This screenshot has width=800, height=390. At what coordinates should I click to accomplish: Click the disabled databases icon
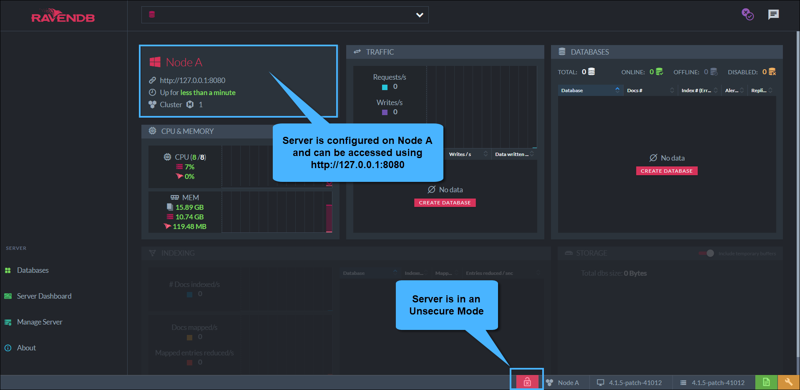click(772, 72)
